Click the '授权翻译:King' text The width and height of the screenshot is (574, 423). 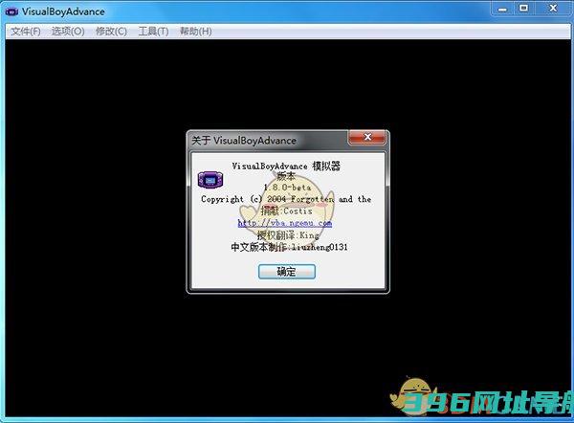288,234
